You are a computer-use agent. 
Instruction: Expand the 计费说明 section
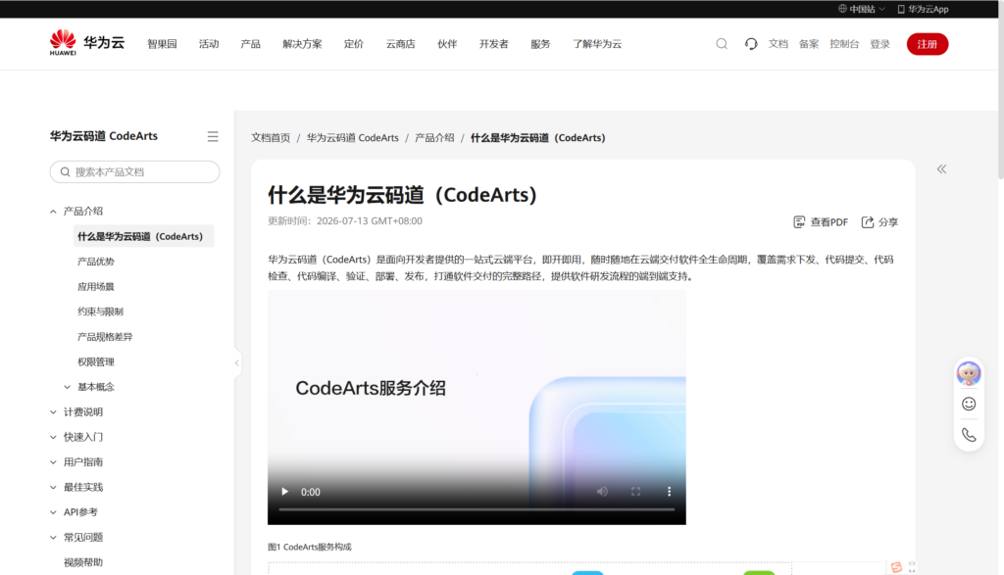coord(53,411)
